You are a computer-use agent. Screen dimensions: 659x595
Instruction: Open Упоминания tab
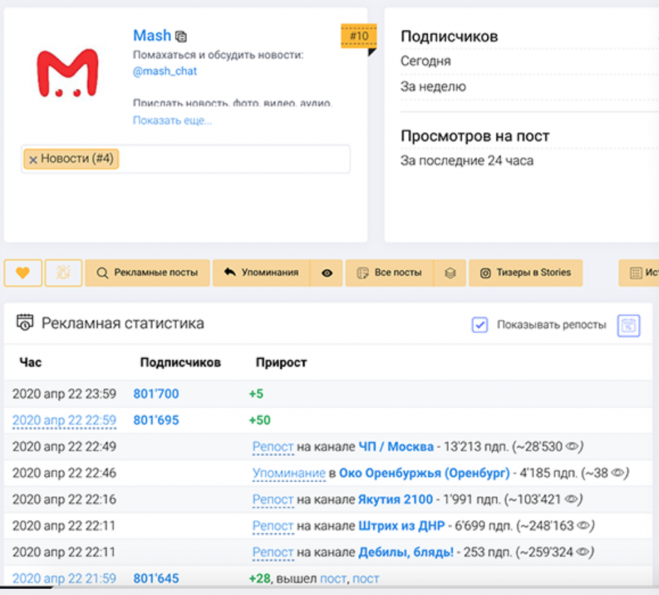click(261, 273)
